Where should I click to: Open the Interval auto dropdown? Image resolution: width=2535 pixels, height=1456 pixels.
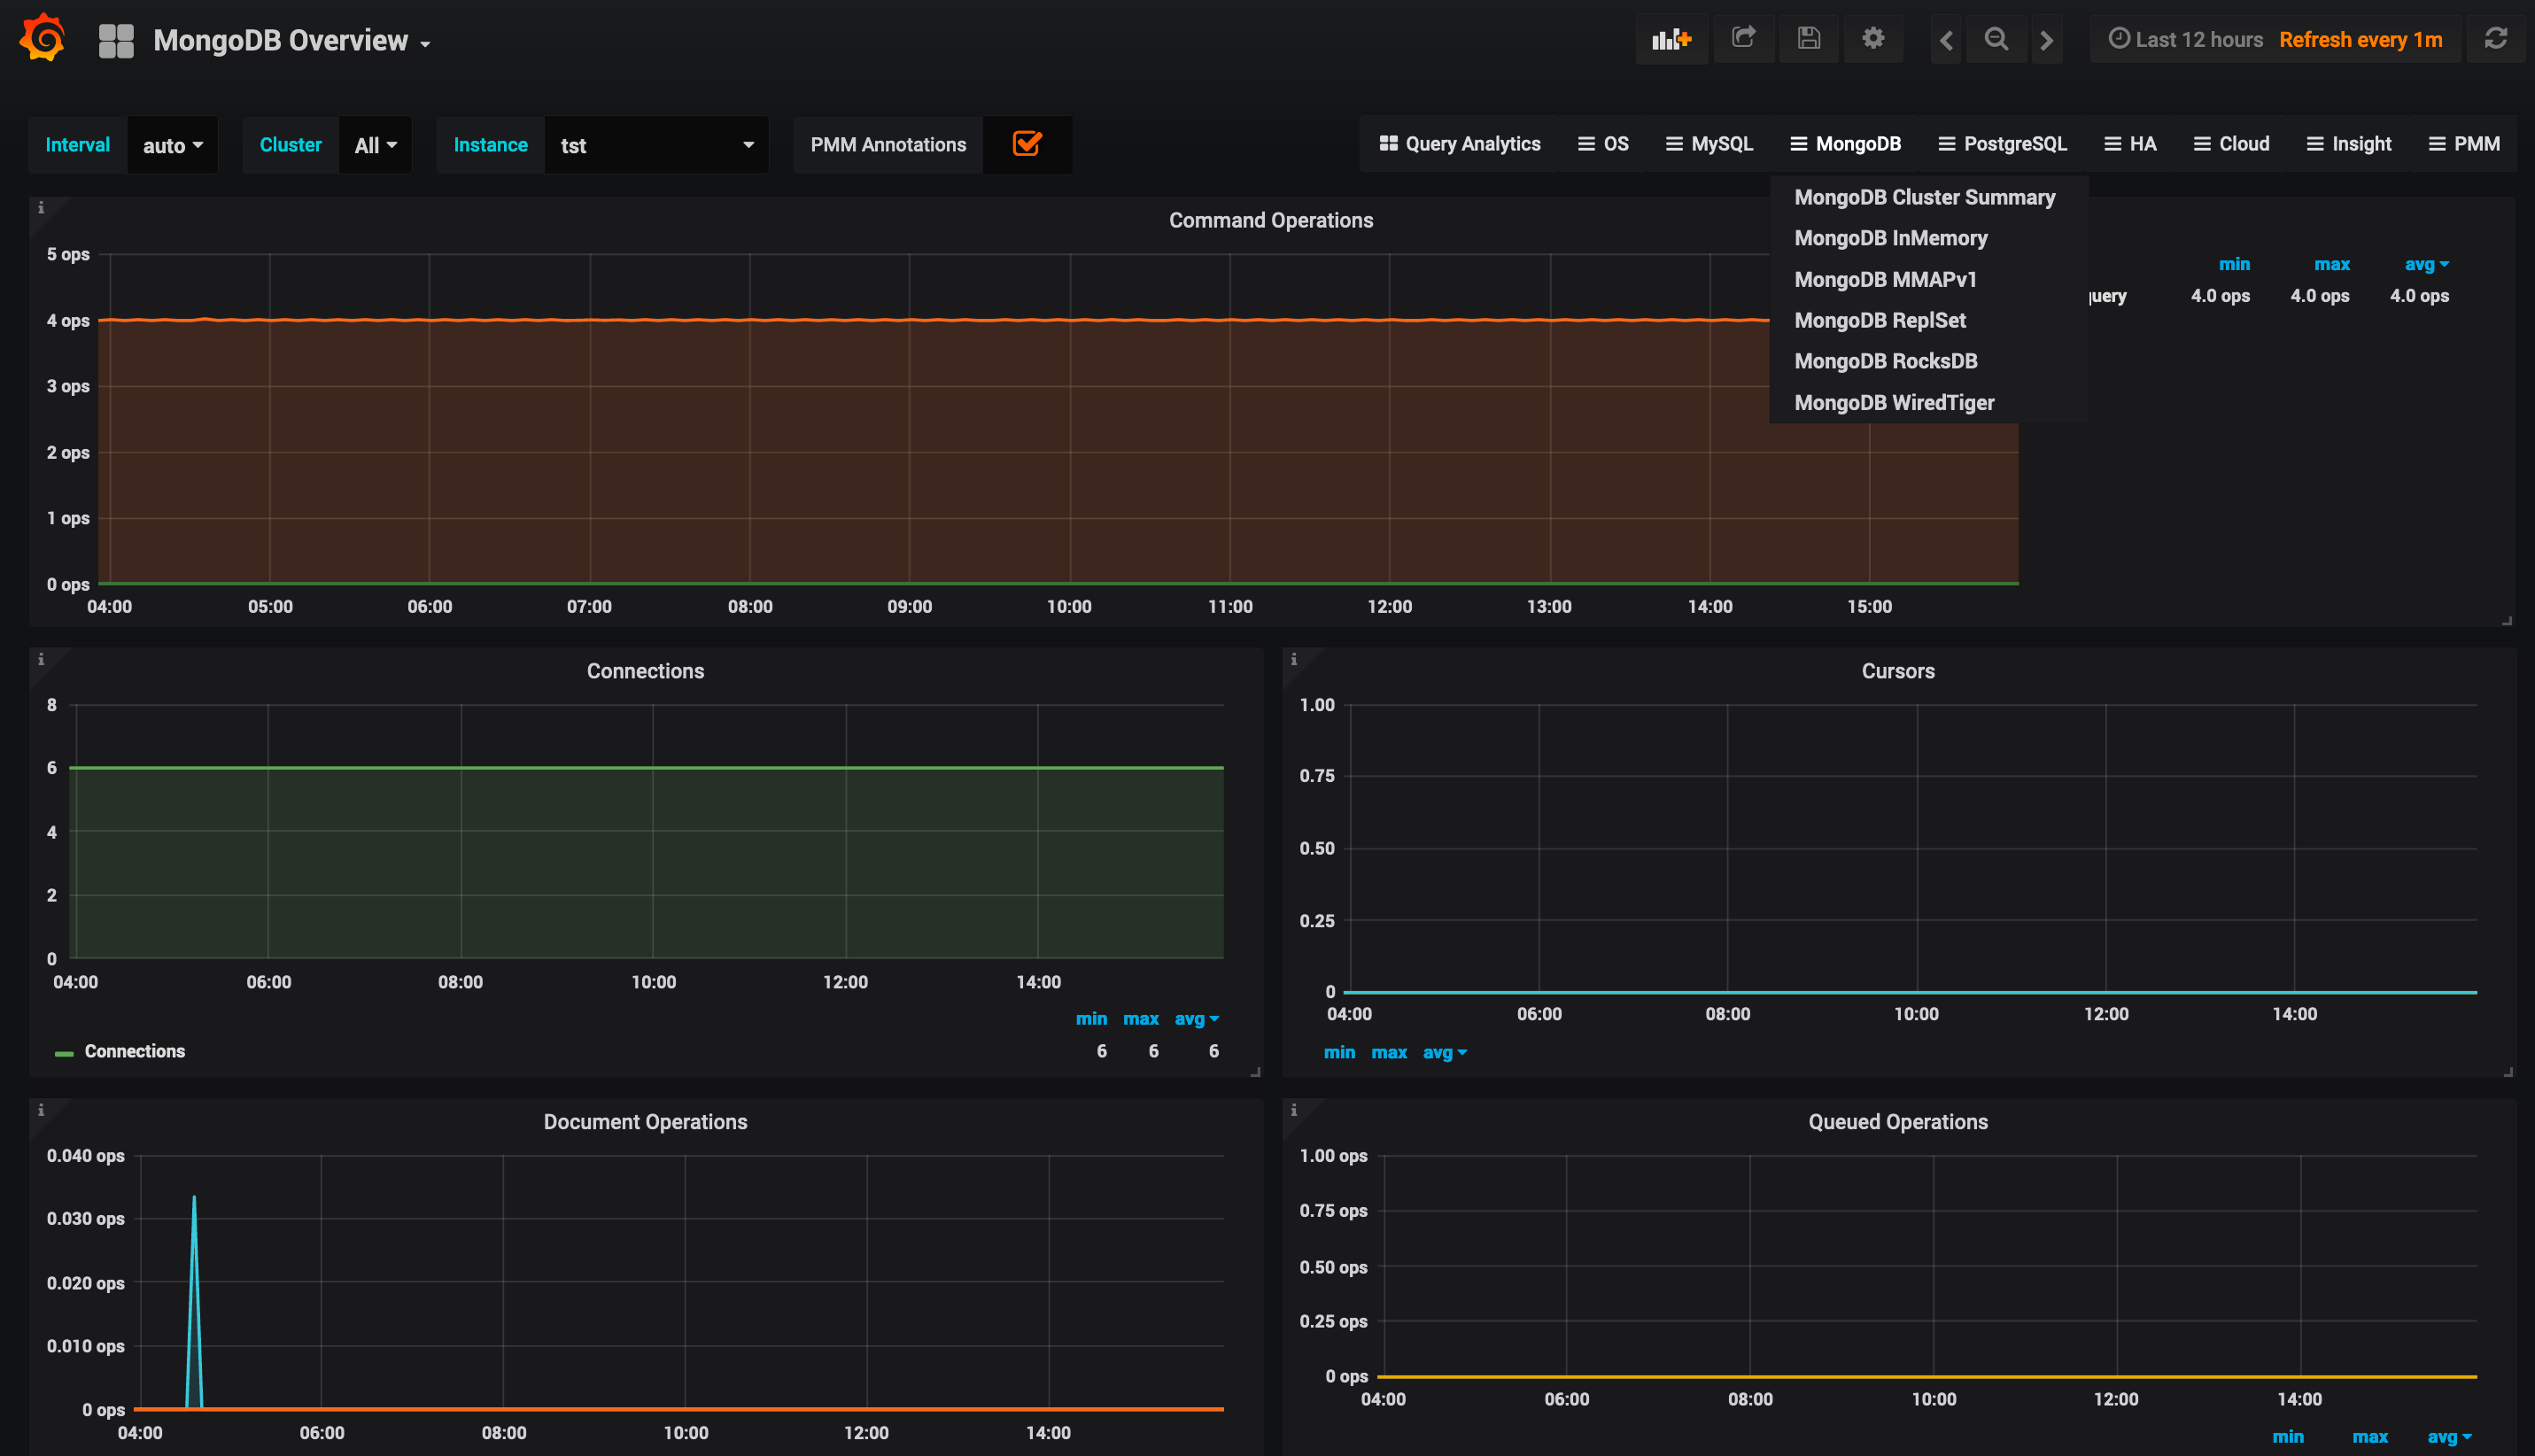click(173, 145)
